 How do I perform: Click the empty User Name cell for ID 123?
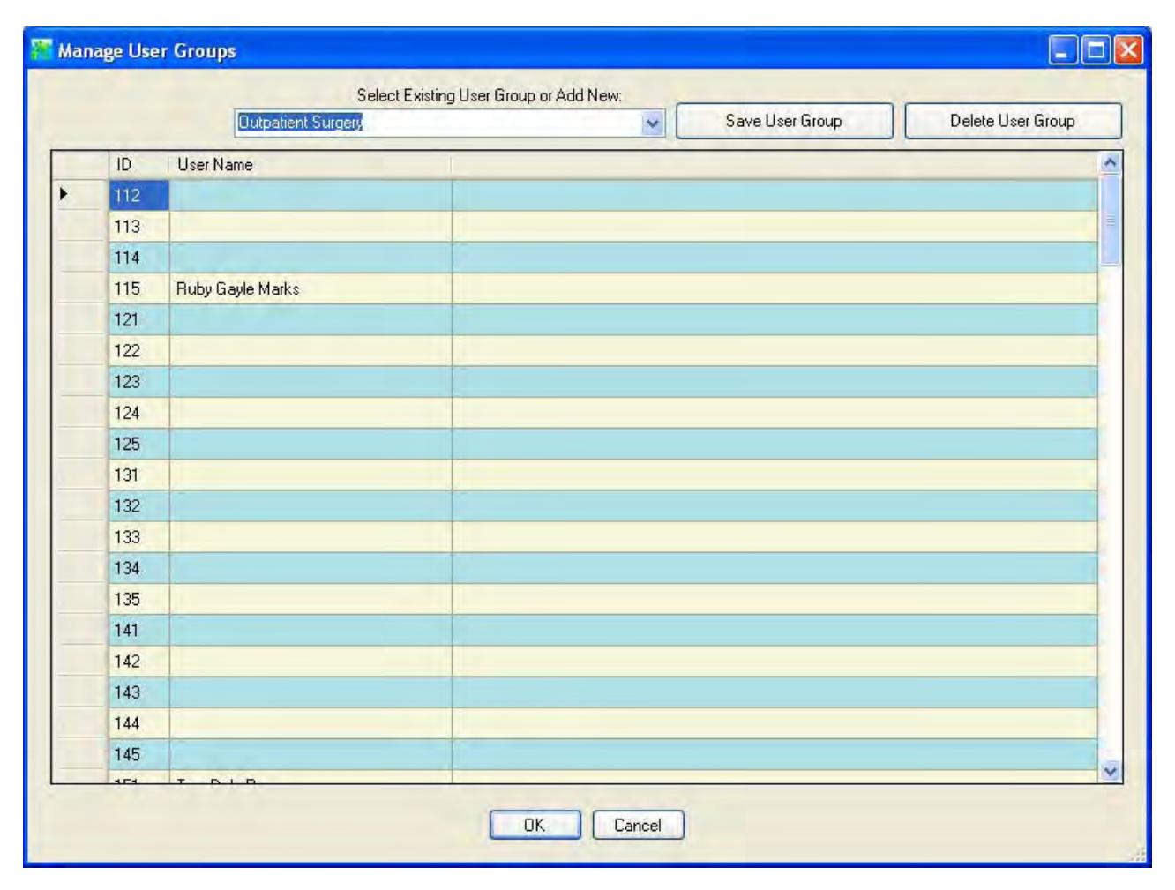coord(311,382)
